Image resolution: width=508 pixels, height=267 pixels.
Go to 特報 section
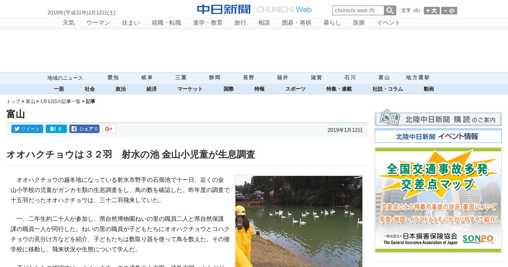coord(260,89)
